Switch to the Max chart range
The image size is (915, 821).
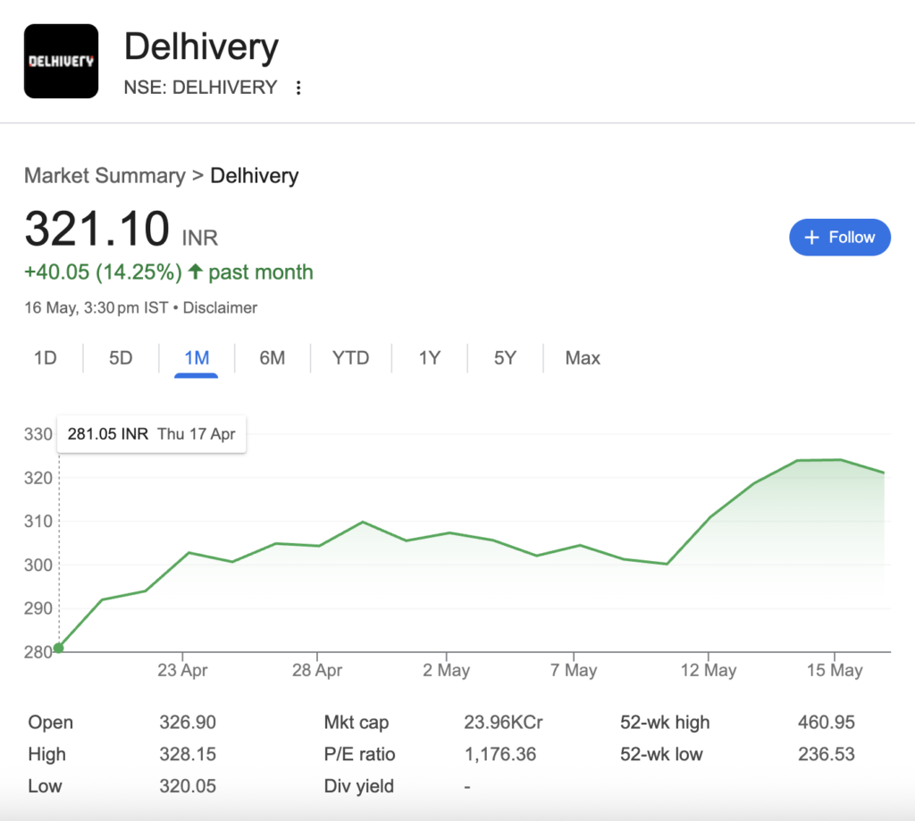coord(583,357)
